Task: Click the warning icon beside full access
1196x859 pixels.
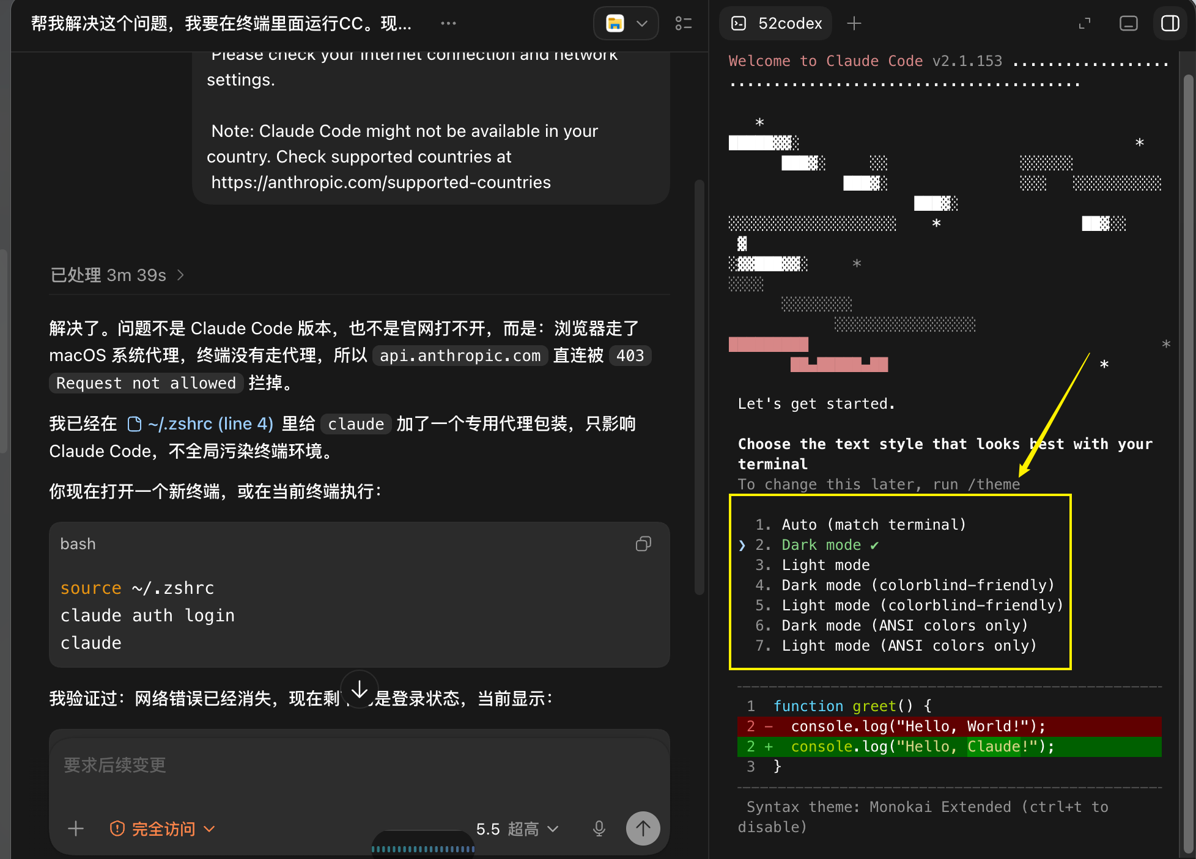Action: 117,828
